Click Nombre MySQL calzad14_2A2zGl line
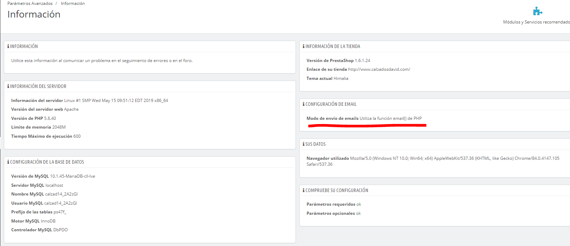Image resolution: width=570 pixels, height=246 pixels. click(x=45, y=194)
